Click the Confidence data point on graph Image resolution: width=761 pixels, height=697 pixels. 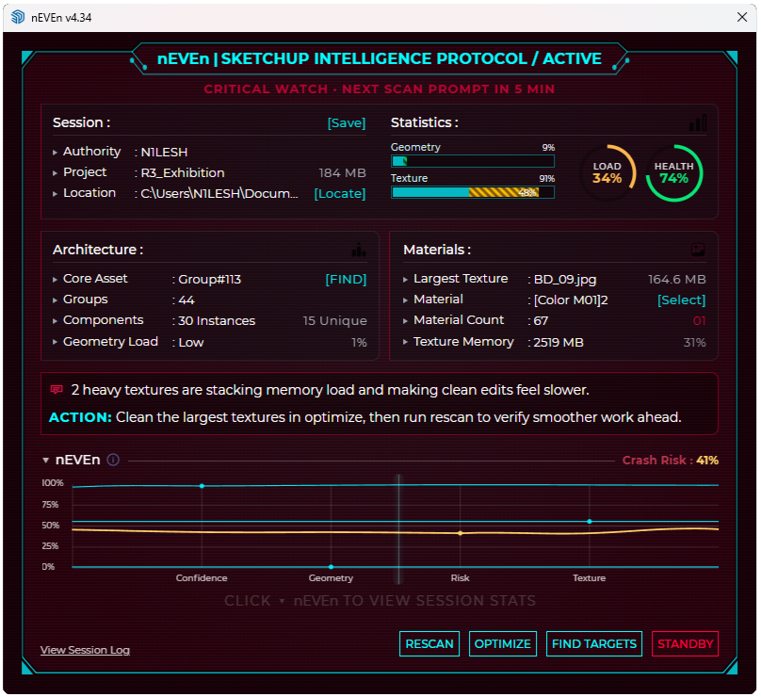point(202,486)
